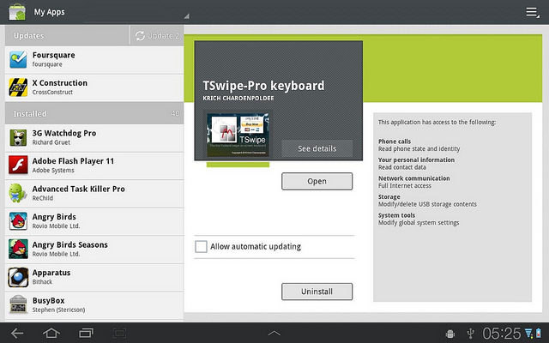
Task: Tap the Network communication permission
Action: click(413, 182)
